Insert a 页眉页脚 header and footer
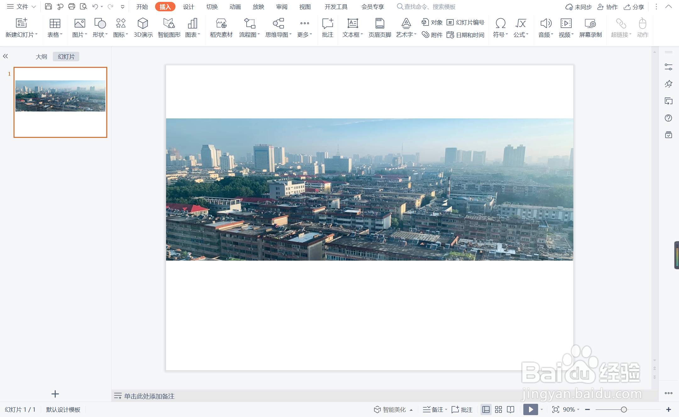Viewport: 679px width, 417px height. tap(380, 28)
